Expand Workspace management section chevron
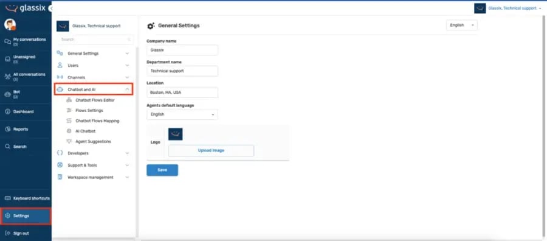Viewport: 547px width, 241px height. [127, 178]
